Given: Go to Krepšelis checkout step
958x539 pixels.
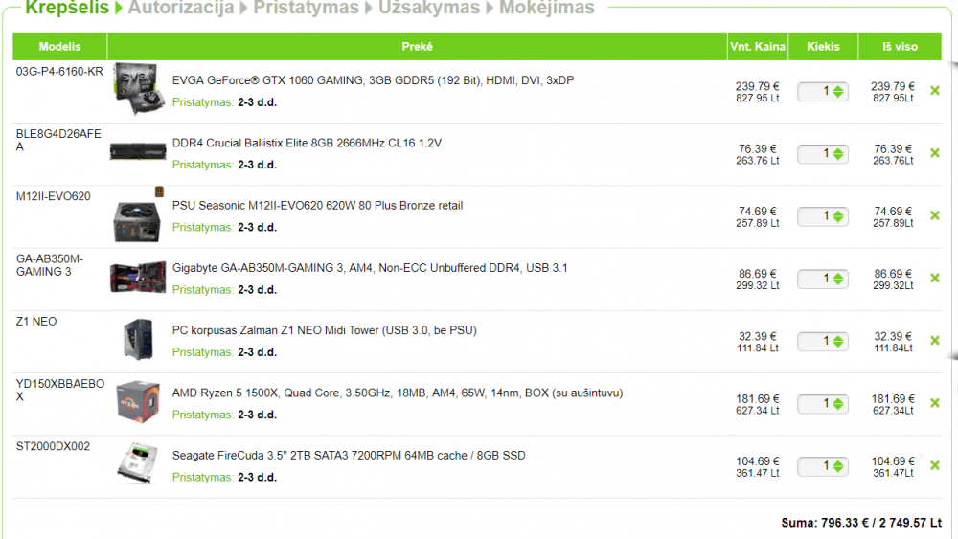Looking at the screenshot, I should coord(67,8).
